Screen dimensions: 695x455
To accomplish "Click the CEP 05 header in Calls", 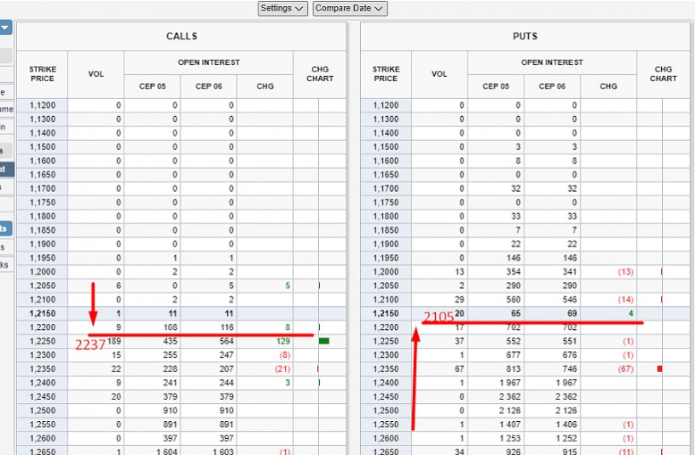I will 152,87.
